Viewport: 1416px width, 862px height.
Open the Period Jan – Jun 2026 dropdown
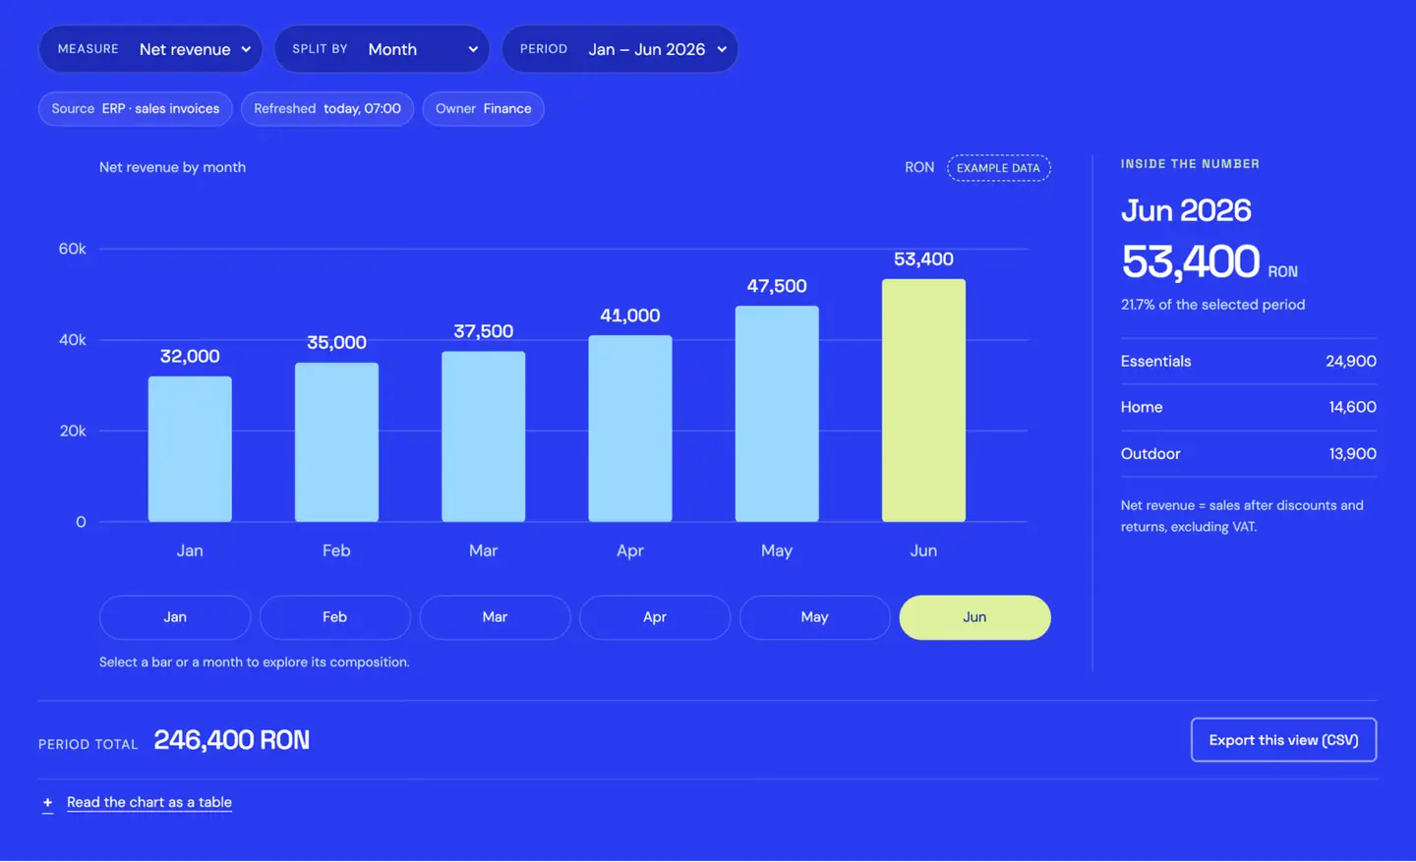619,49
